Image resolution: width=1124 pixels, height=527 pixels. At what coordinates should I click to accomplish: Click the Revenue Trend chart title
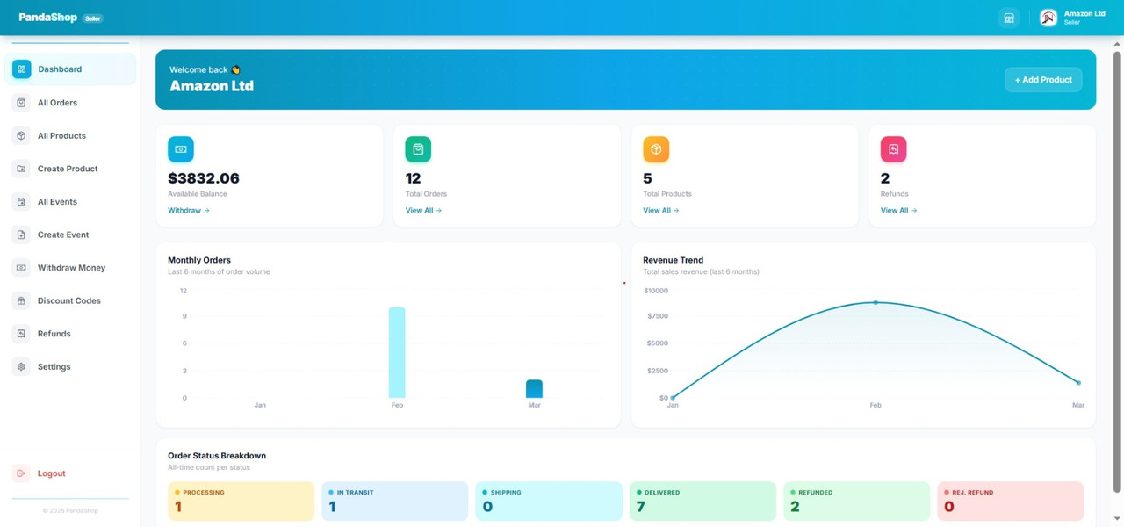point(673,260)
